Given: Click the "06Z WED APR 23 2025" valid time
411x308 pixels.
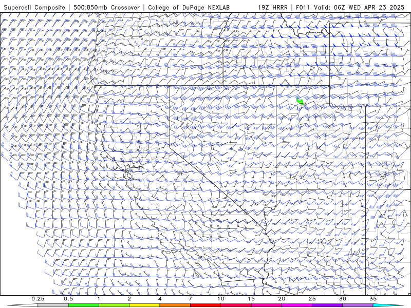Looking at the screenshot, I should coord(369,7).
